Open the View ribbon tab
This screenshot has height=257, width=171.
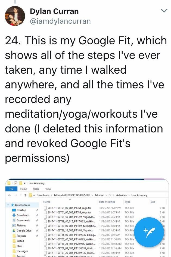[48, 189]
